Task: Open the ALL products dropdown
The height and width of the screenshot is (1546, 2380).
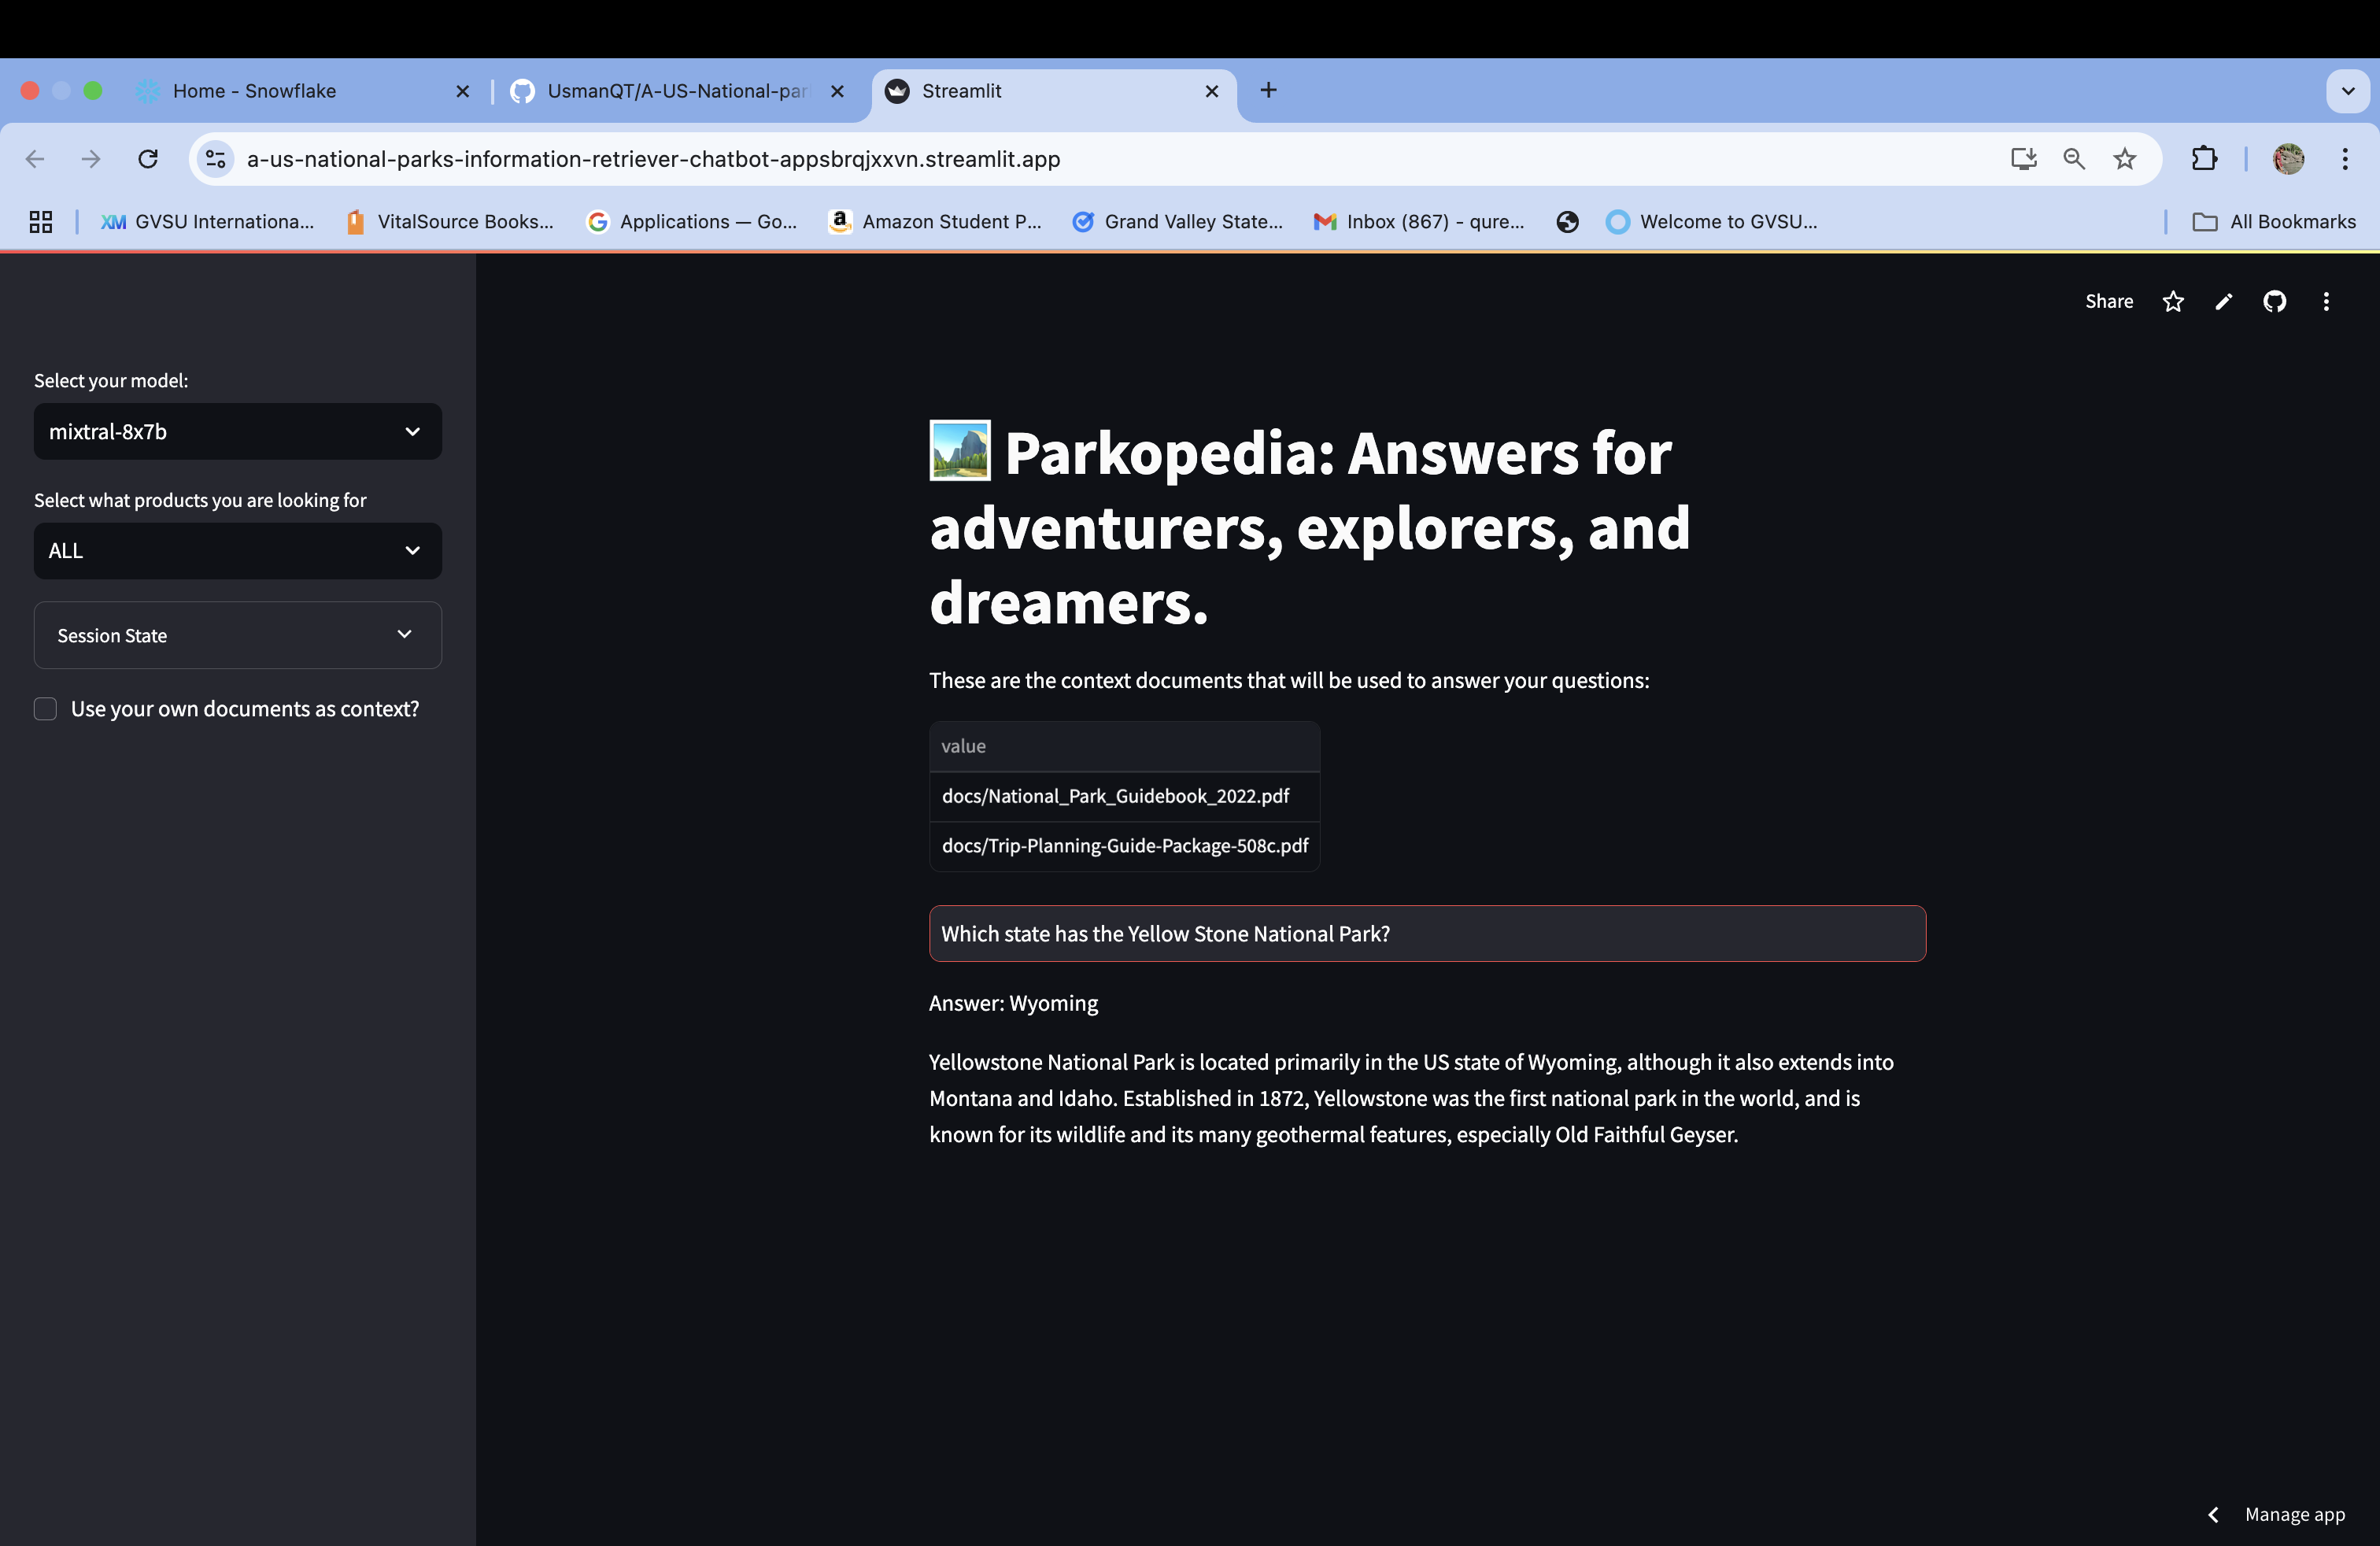Action: point(237,551)
